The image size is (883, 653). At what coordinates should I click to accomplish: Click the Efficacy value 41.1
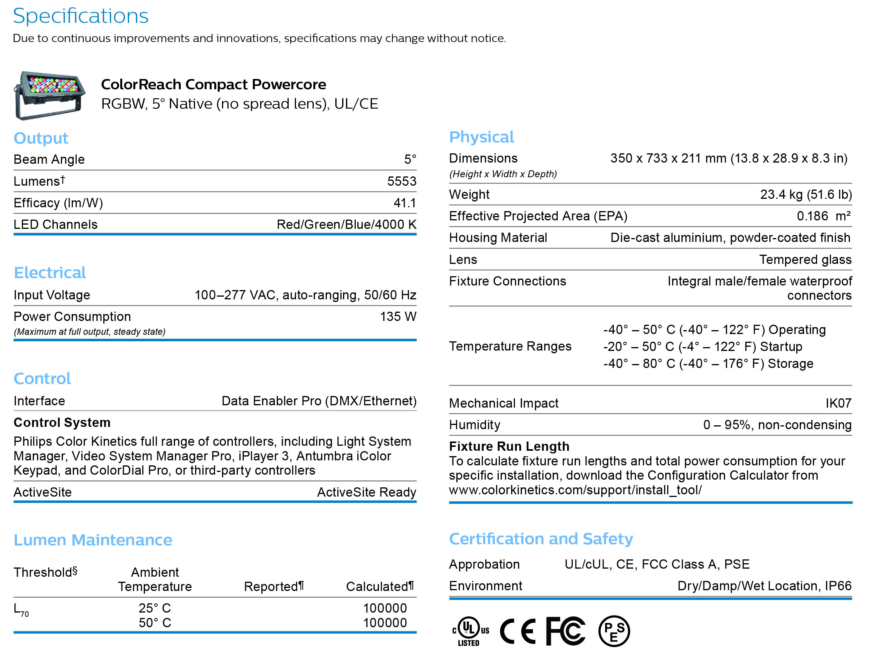click(405, 203)
